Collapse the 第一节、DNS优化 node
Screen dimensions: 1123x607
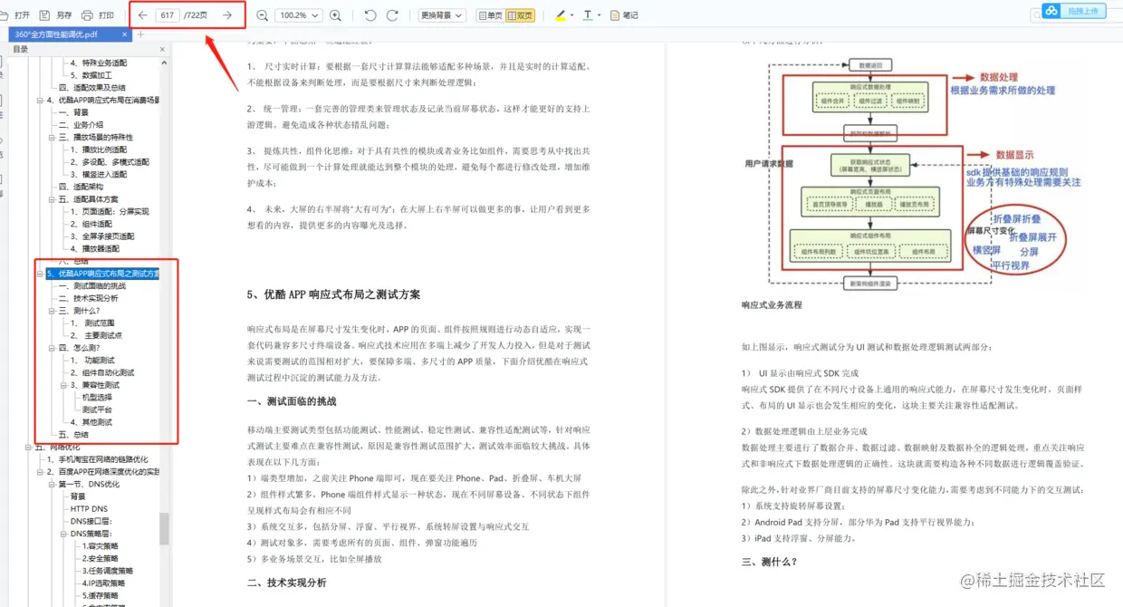pos(52,485)
